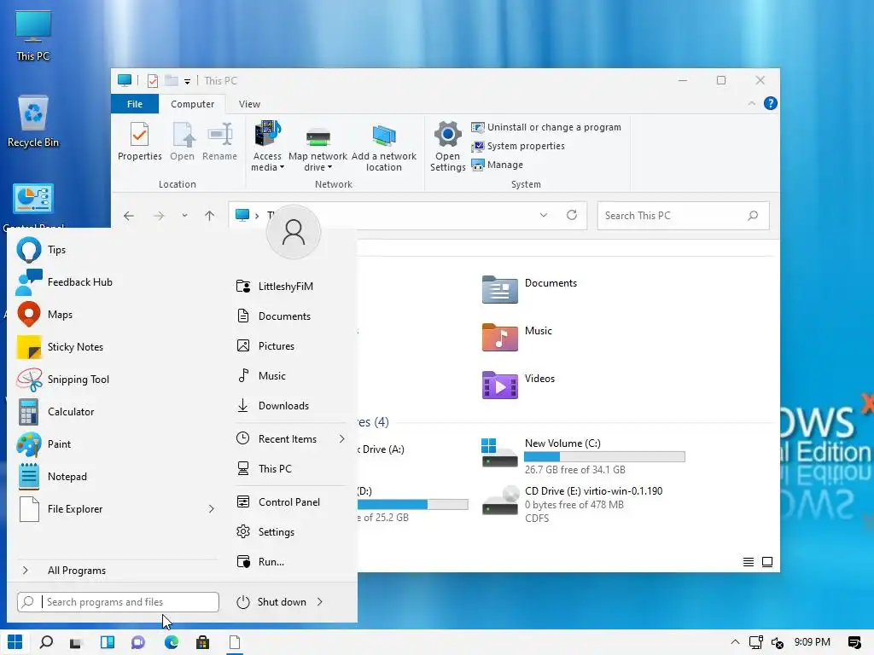874x655 pixels.
Task: Click the Start button on taskbar
Action: coord(15,642)
